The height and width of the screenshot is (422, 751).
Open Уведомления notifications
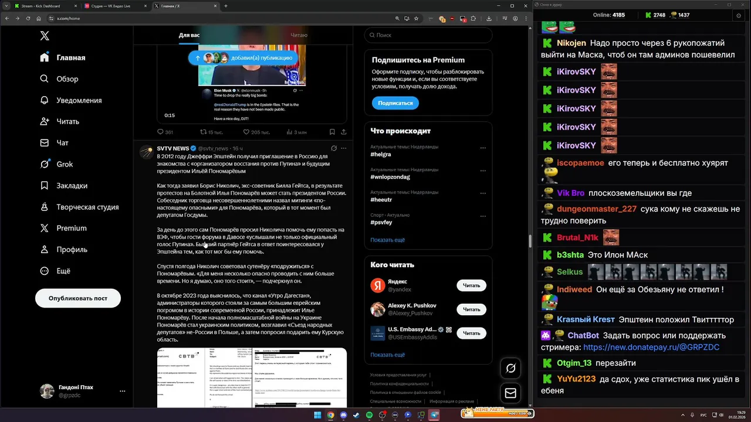click(x=72, y=100)
